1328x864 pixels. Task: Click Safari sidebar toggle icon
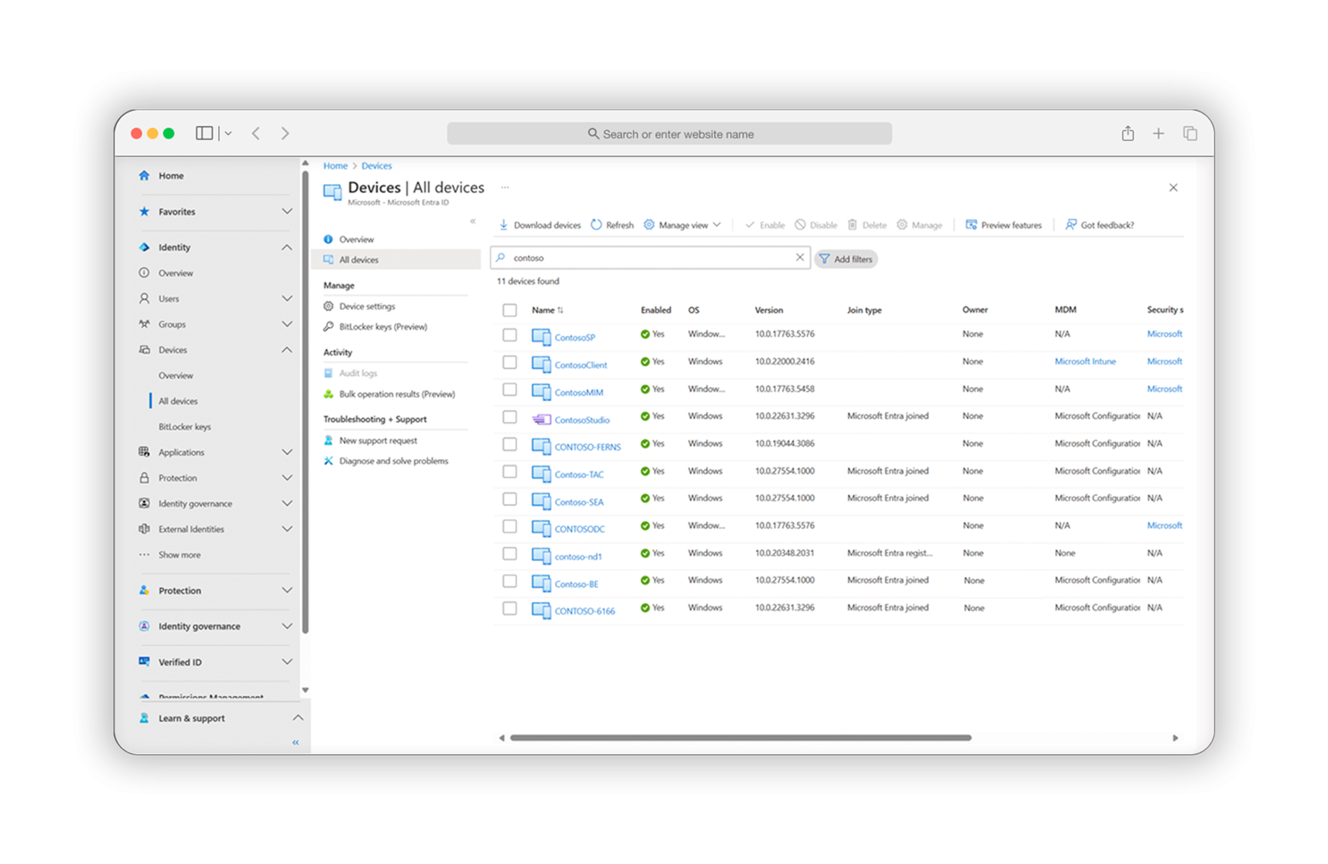click(x=204, y=133)
